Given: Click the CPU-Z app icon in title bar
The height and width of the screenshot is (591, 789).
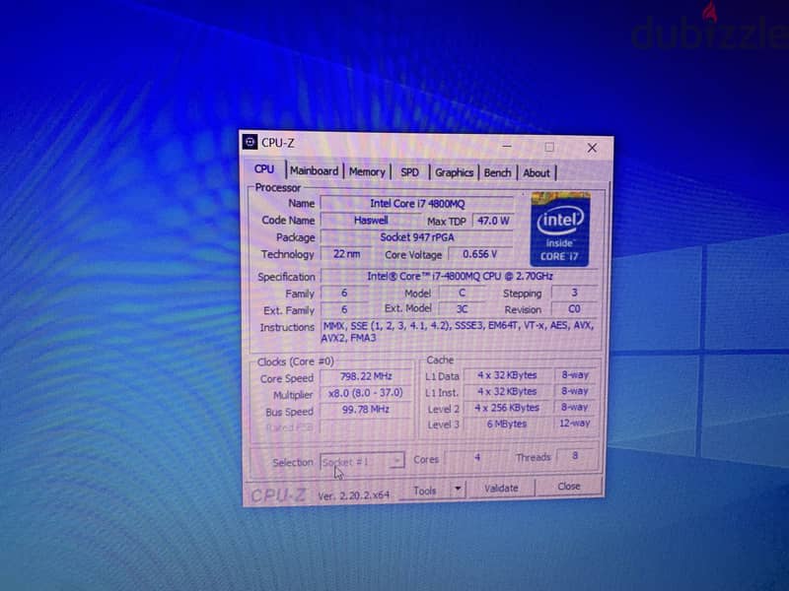Looking at the screenshot, I should point(251,143).
